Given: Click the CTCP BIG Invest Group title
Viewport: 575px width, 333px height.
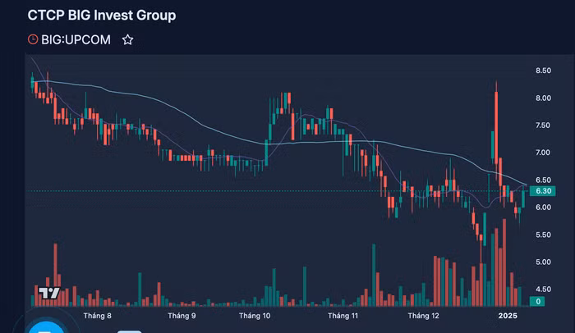Looking at the screenshot, I should pos(102,16).
